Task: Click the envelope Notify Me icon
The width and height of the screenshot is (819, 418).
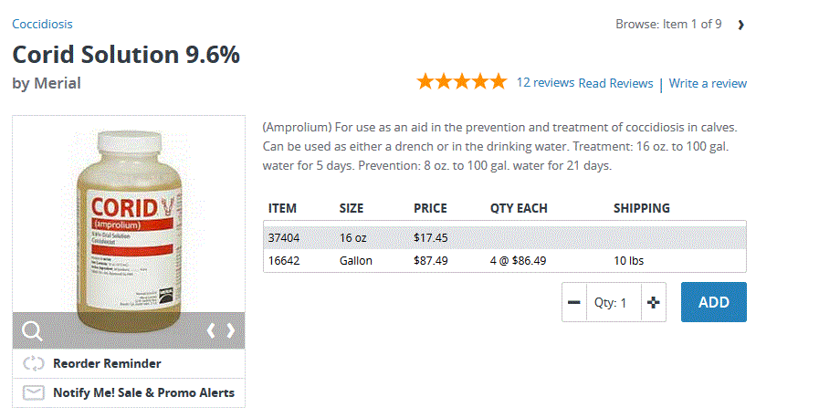Action: (x=34, y=392)
